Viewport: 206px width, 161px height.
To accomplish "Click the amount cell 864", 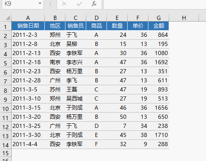I will (158, 35).
